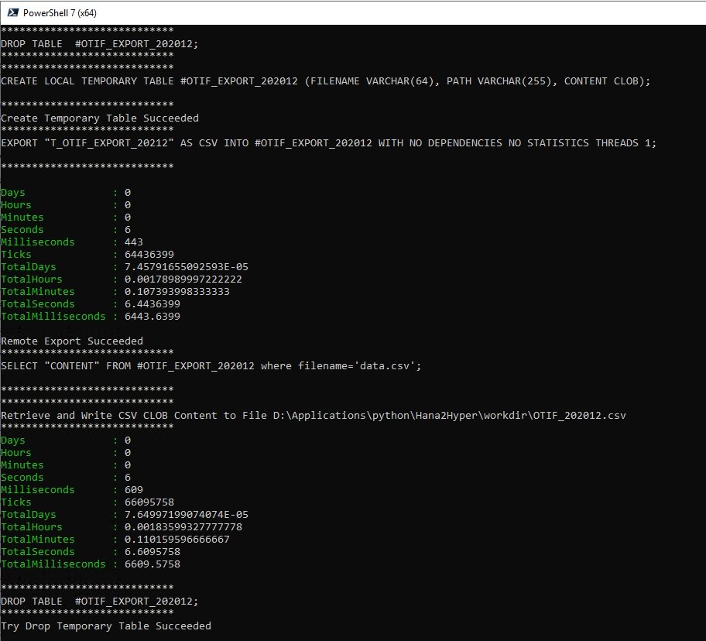Click the 'Remote Export Succeeded' message
The image size is (706, 641).
[x=72, y=341]
